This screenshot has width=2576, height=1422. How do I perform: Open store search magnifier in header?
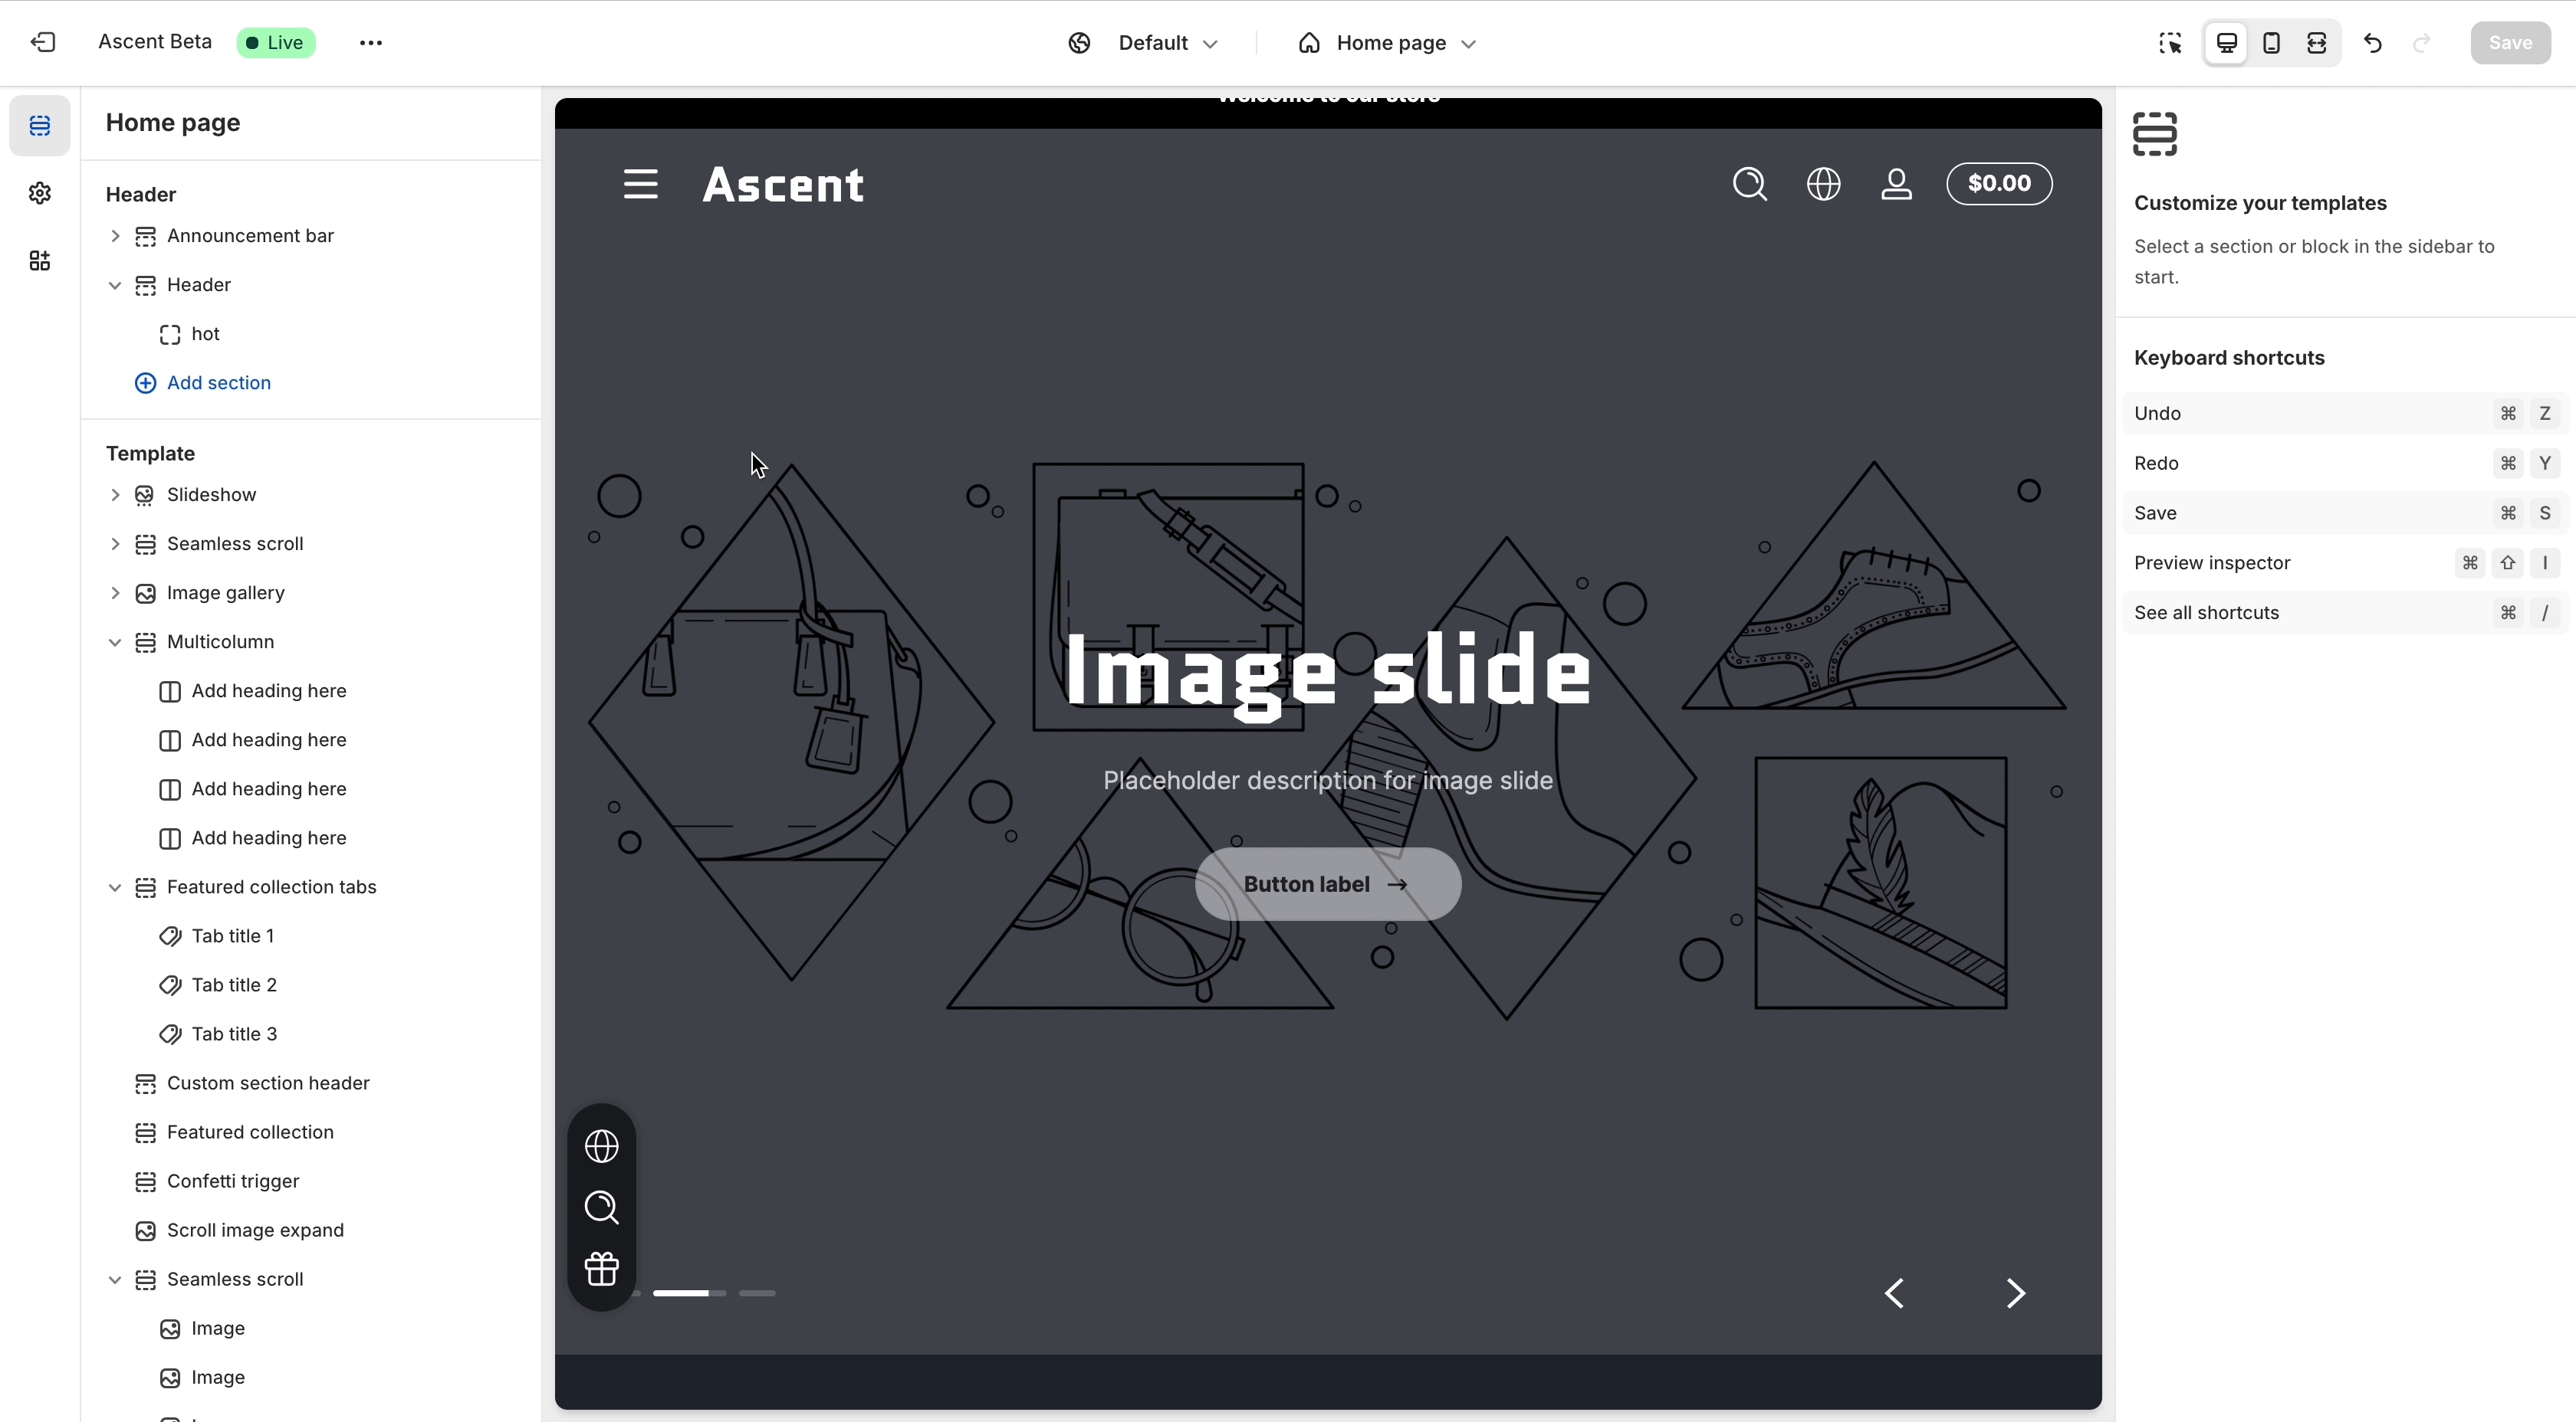pos(1749,184)
